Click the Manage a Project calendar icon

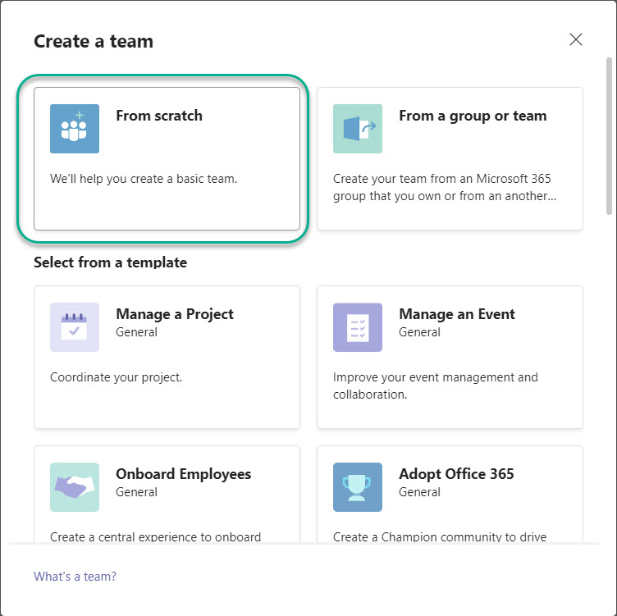coord(75,327)
